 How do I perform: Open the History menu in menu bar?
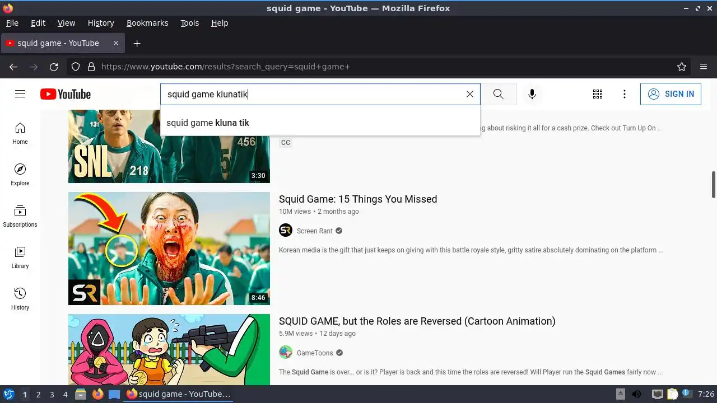101,23
